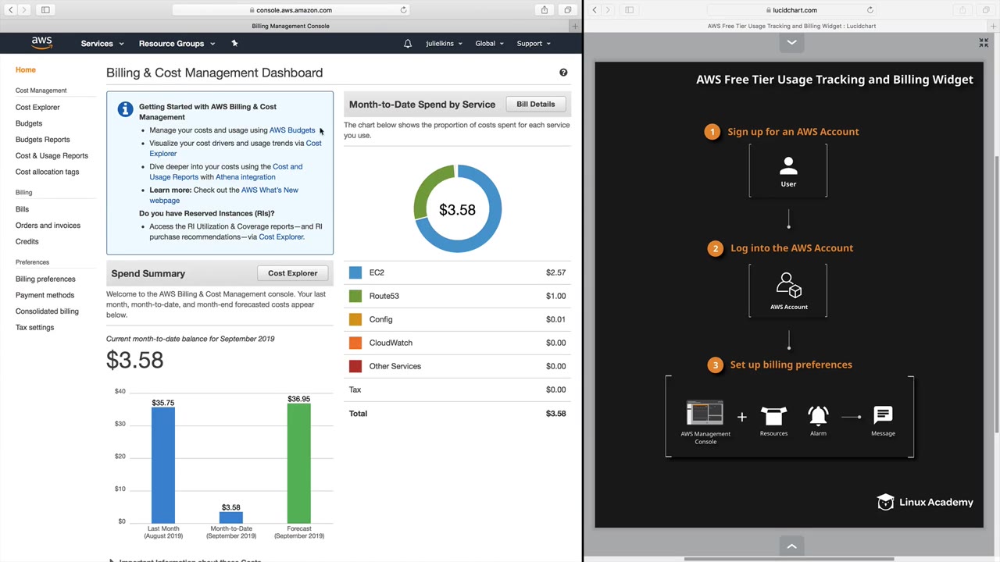Expand the julielkins account menu
The width and height of the screenshot is (1000, 562).
(444, 44)
